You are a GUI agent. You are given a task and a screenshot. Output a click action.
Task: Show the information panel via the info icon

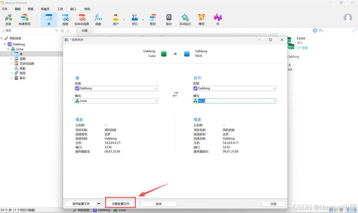pos(315,31)
